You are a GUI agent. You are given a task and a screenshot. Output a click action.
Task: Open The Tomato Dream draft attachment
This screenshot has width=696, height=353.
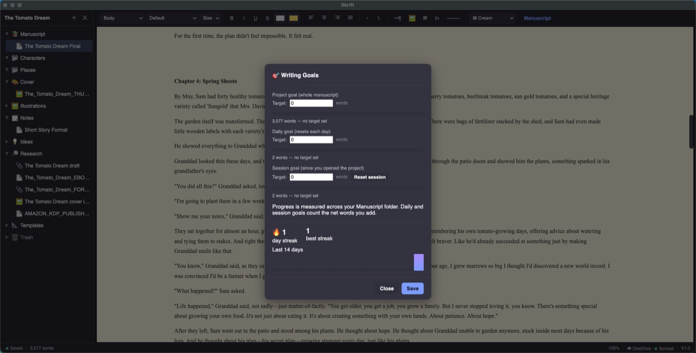click(x=49, y=166)
